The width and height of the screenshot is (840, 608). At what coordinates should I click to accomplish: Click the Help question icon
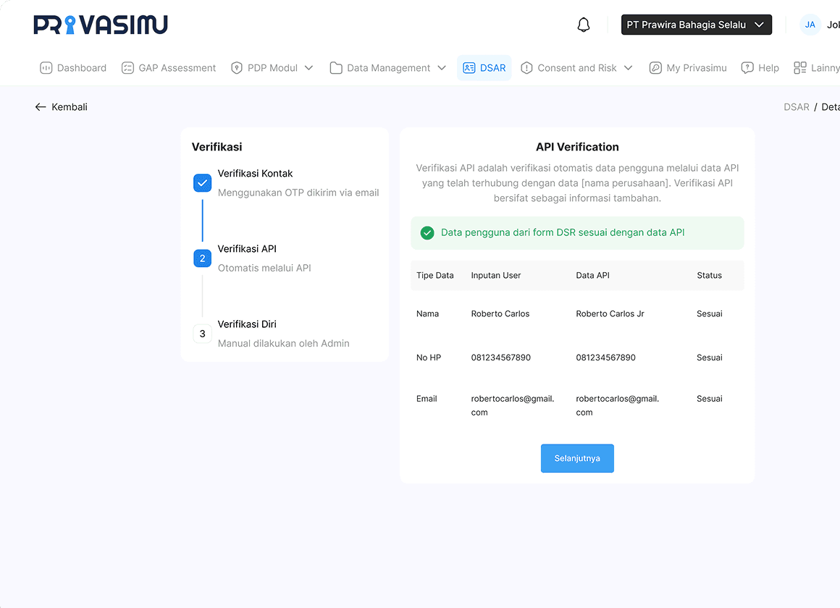747,68
